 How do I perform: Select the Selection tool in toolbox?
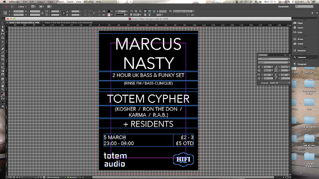[x=2, y=23]
